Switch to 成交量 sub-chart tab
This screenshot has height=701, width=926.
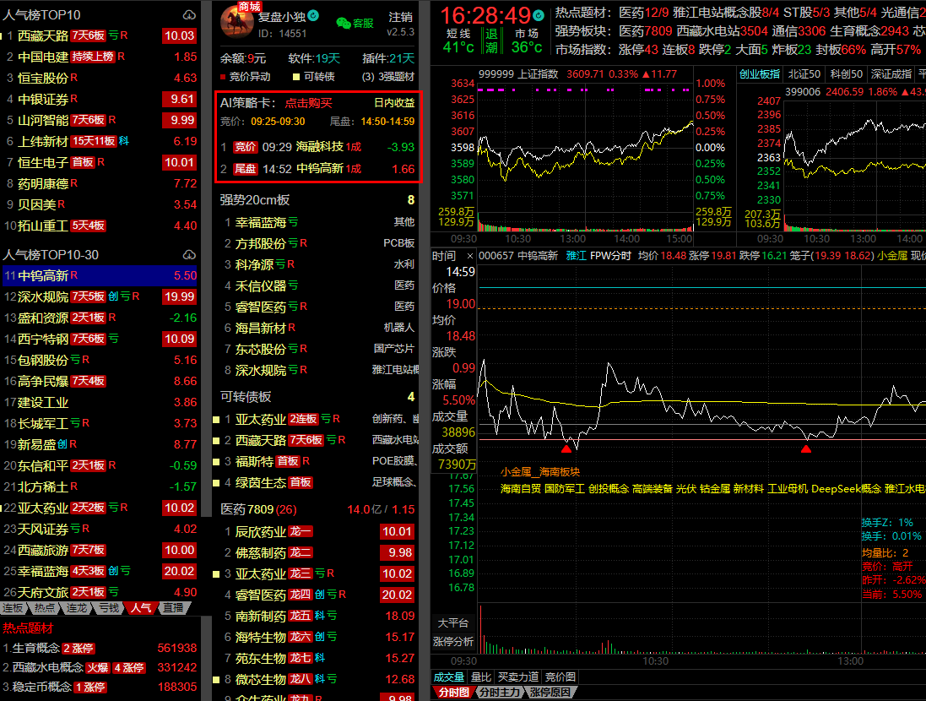pos(449,677)
